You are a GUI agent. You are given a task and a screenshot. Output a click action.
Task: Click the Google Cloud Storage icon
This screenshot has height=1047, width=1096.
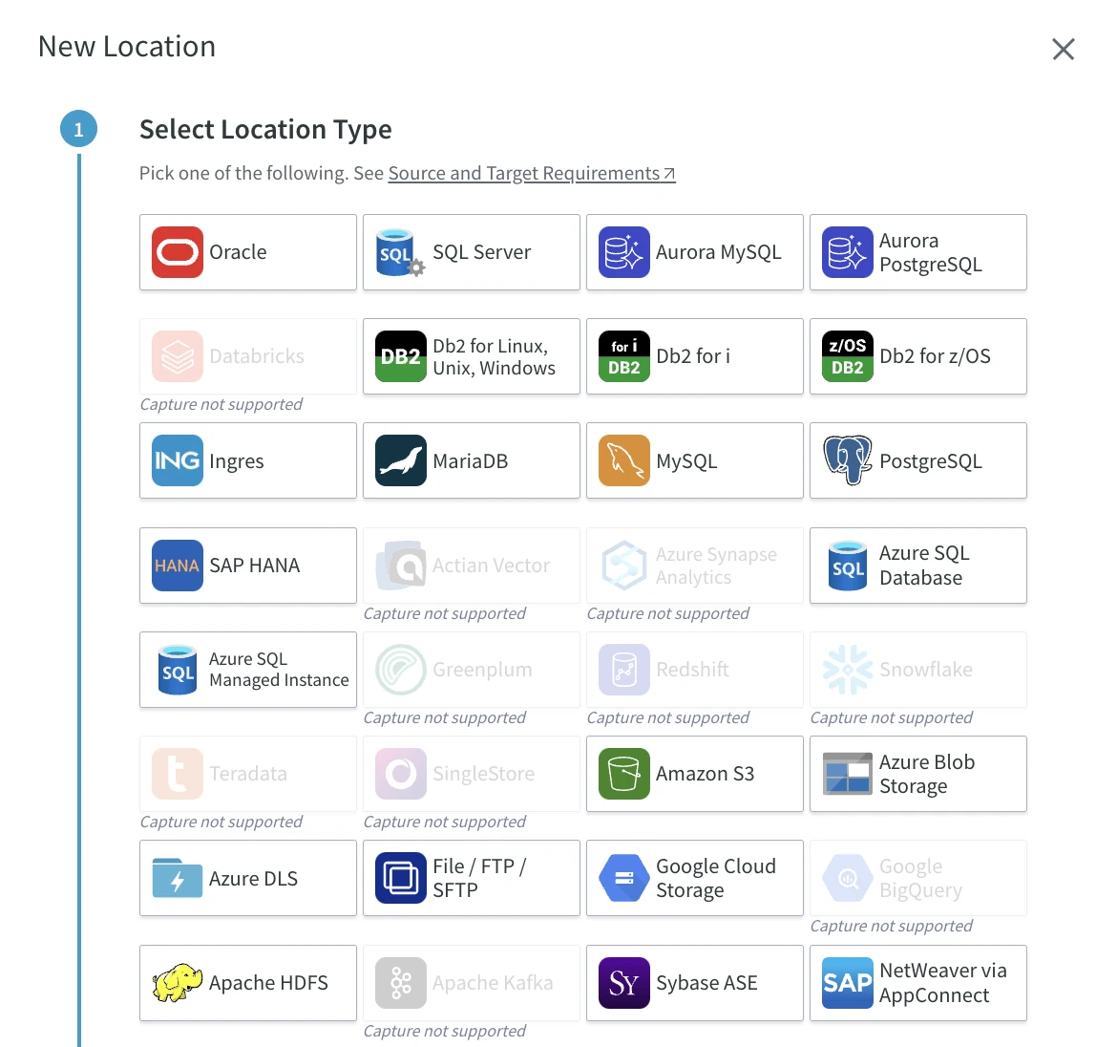(x=622, y=878)
